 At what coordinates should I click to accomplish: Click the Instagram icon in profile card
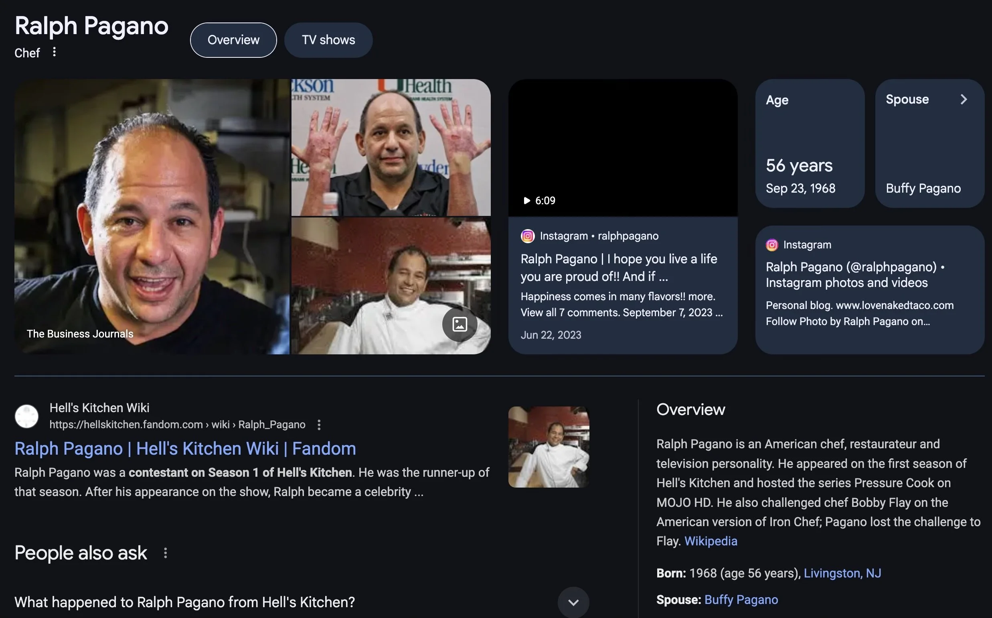(x=771, y=245)
